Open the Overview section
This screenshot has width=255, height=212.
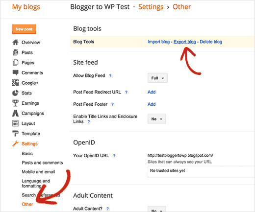tap(31, 43)
